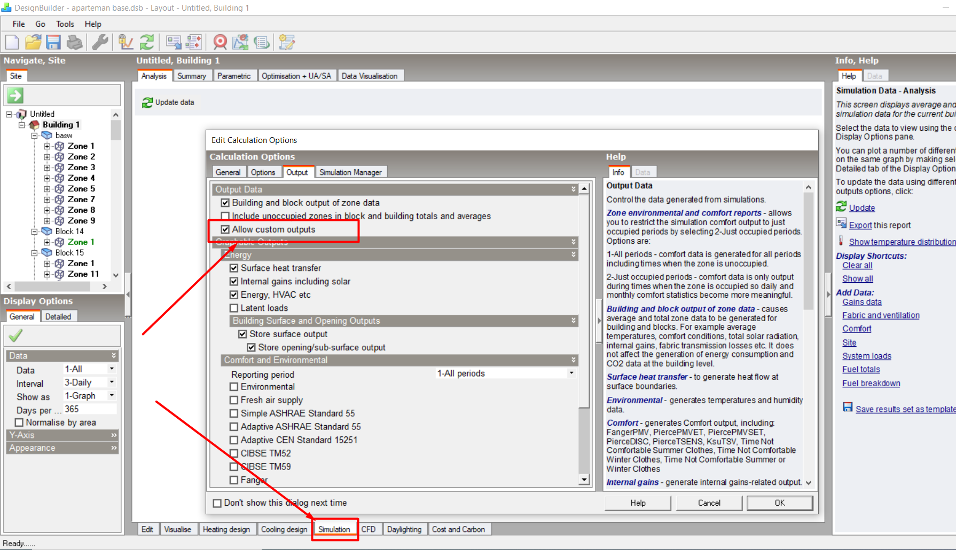
Task: Switch to Heating design tab
Action: (226, 529)
